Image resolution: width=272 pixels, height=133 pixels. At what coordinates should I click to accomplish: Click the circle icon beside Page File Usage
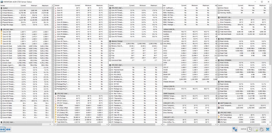click(1, 25)
